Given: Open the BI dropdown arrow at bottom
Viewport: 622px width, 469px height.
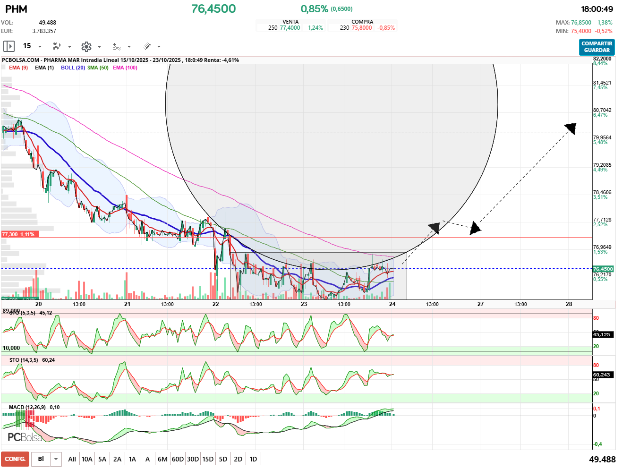Looking at the screenshot, I should [x=56, y=459].
